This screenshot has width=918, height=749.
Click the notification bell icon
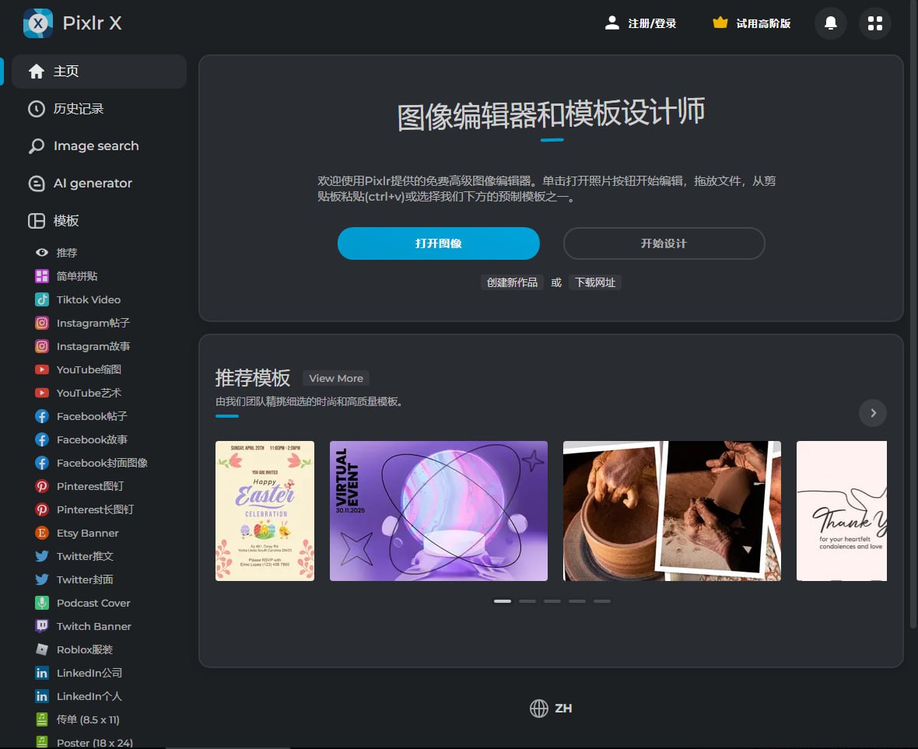830,23
